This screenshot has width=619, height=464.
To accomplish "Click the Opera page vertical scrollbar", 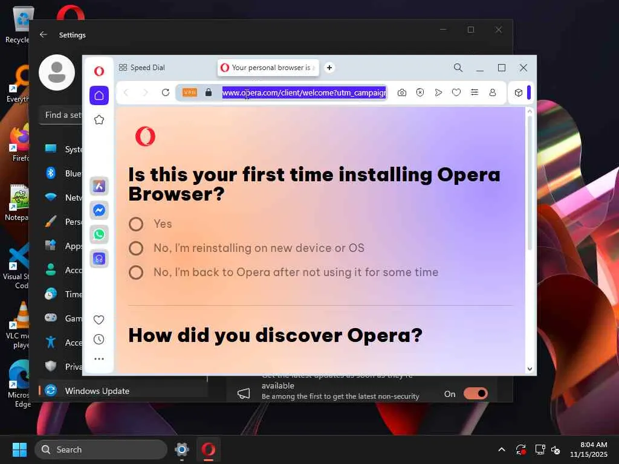I will click(530, 184).
